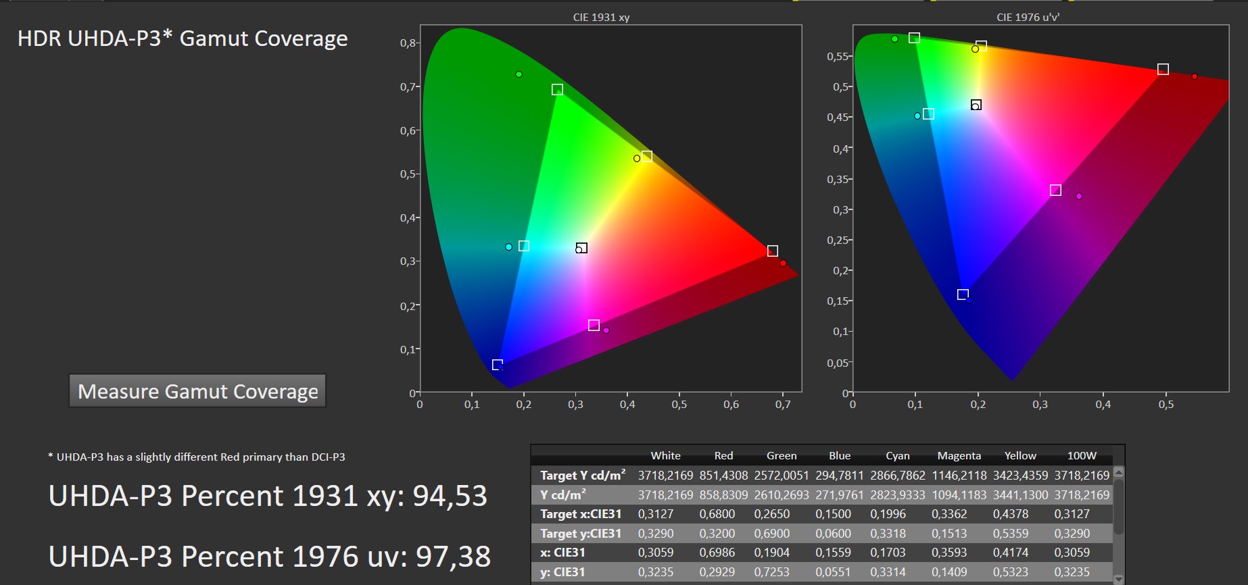Click magenta measured dot in CIE 1976 u'v' chart
Image resolution: width=1248 pixels, height=585 pixels.
[1079, 197]
